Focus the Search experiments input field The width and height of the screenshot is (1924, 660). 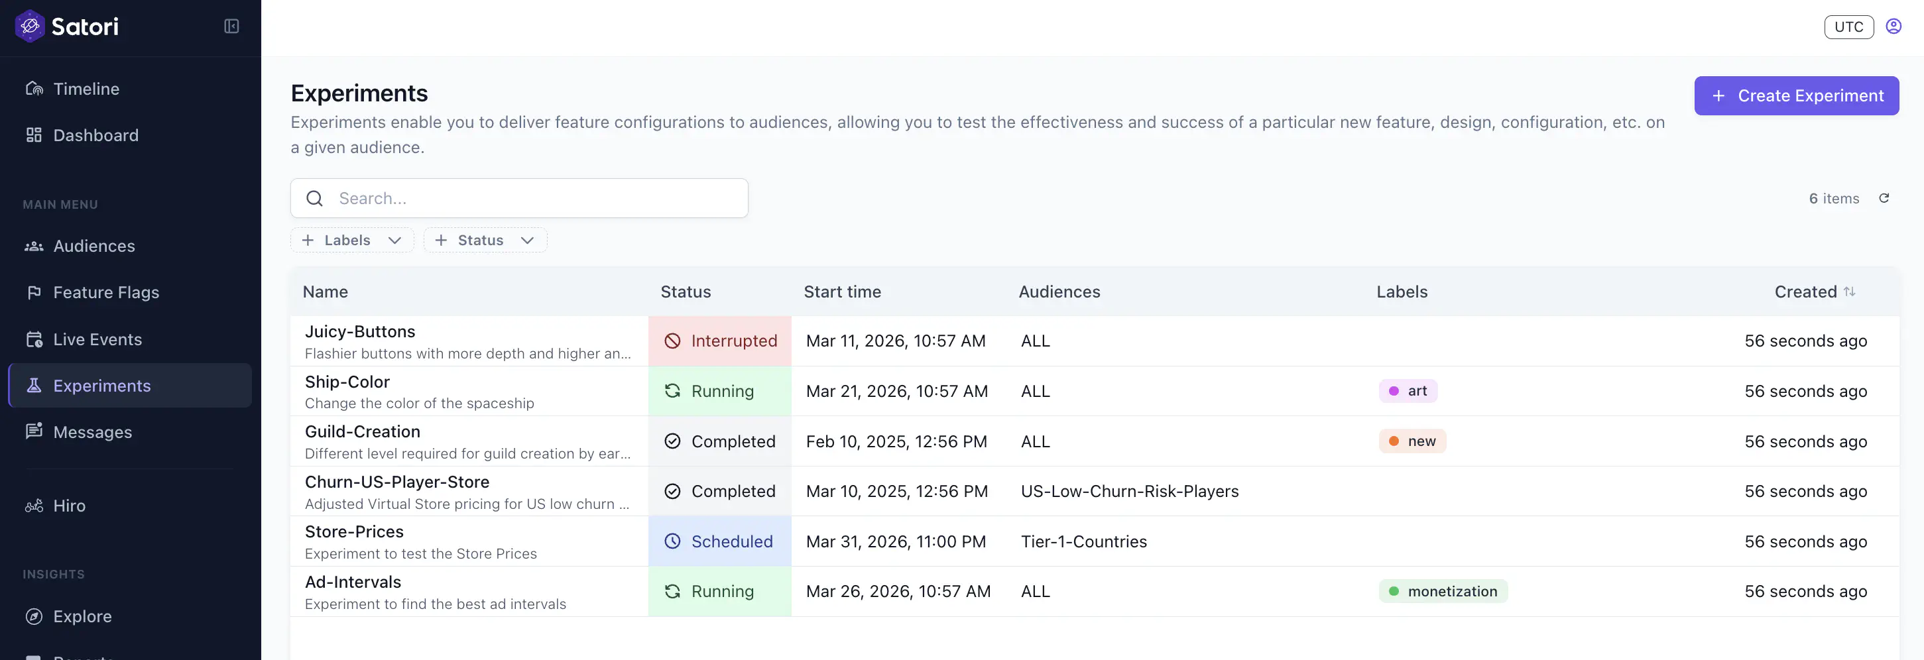point(538,199)
